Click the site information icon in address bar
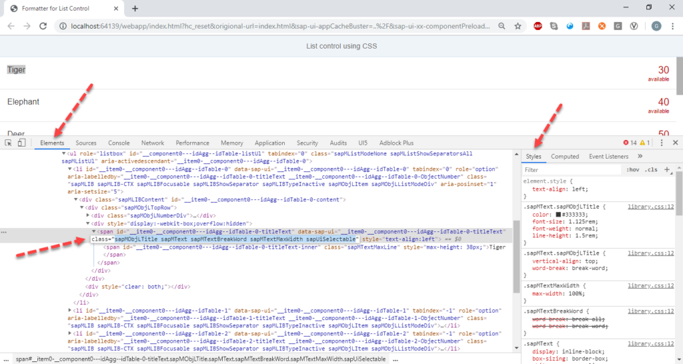Image resolution: width=683 pixels, height=364 pixels. 63,26
